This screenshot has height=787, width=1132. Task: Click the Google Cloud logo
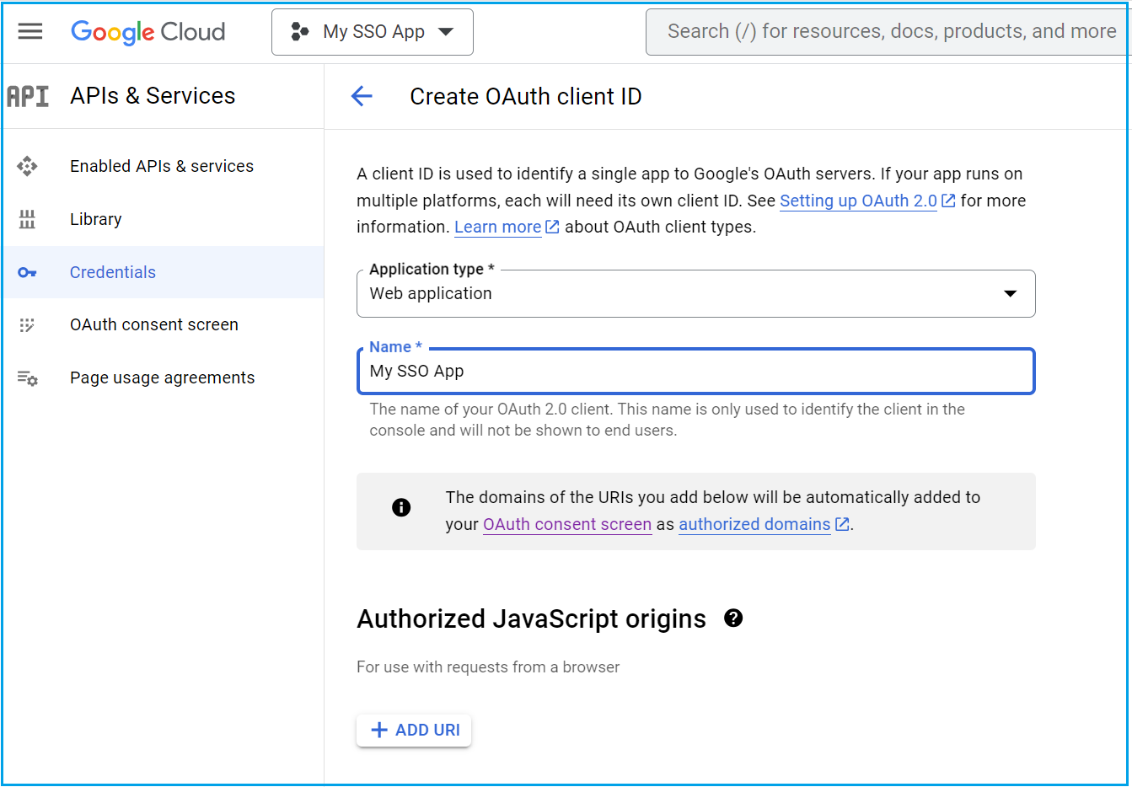point(148,32)
